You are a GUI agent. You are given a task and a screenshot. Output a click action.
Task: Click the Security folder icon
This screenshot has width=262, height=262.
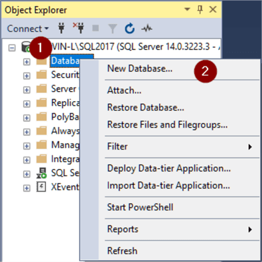42,75
